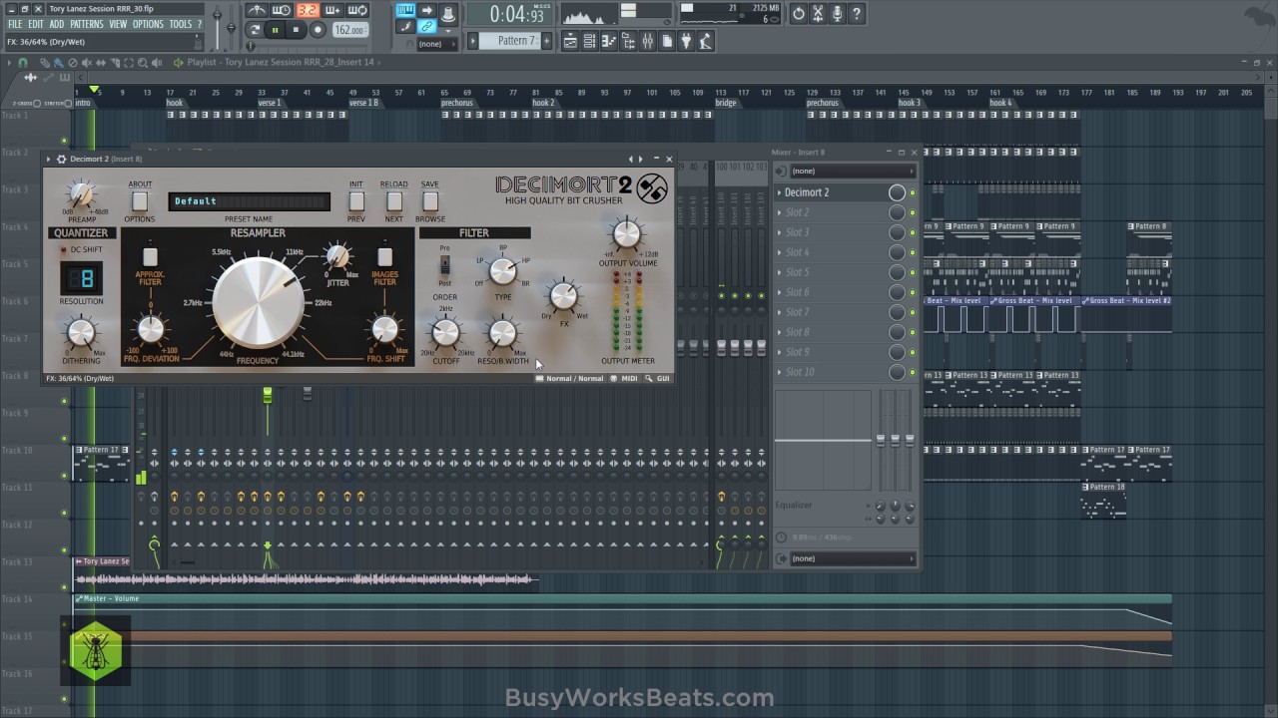Image resolution: width=1278 pixels, height=718 pixels.
Task: Click the large FREQUENCY knob
Action: tap(258, 301)
